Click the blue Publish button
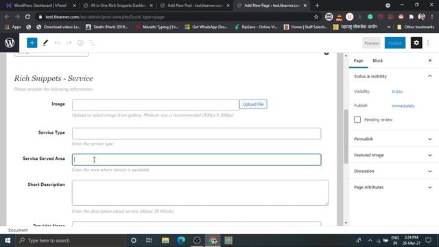 pyautogui.click(x=395, y=43)
